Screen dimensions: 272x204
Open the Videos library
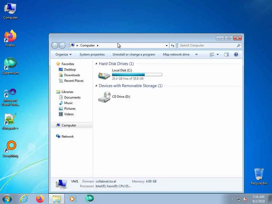point(69,114)
